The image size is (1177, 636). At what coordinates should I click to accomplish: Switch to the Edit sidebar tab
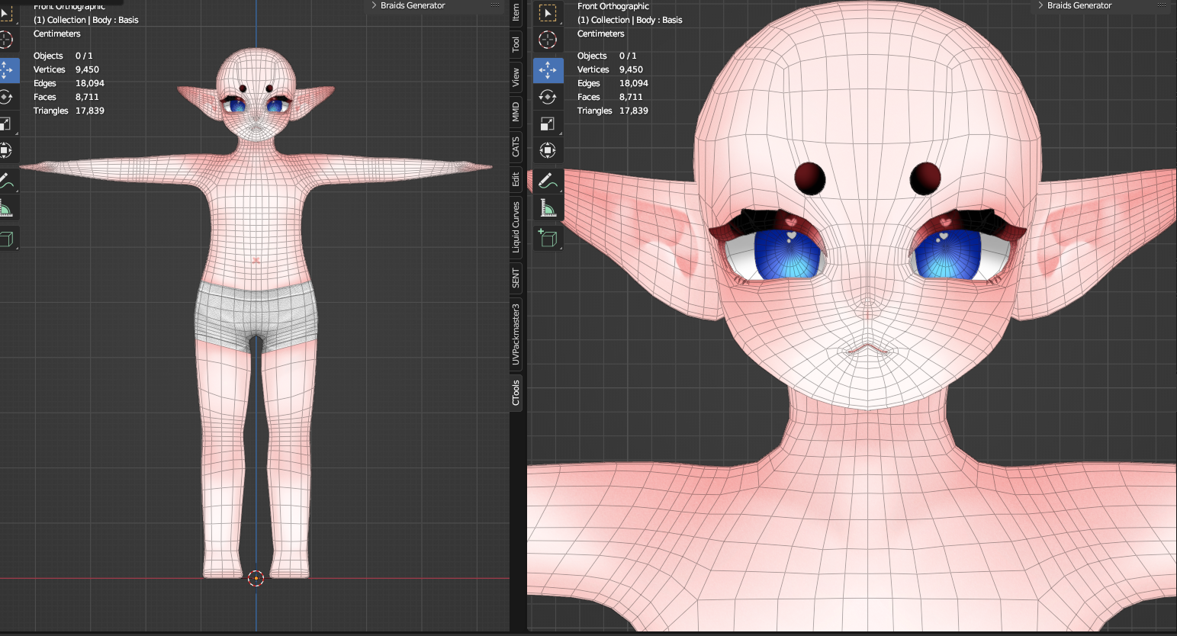(x=516, y=179)
